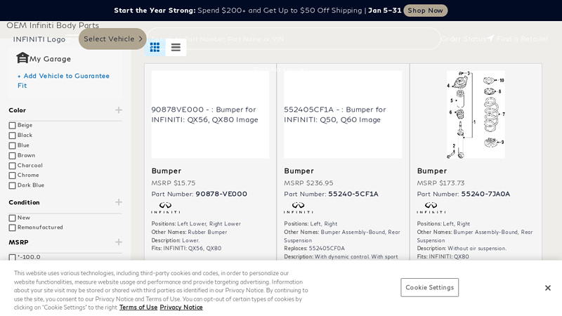Viewport: 562px width, 316px height.
Task: Open the 55240-7JA0A suspension diagram thumbnail
Action: tap(476, 114)
